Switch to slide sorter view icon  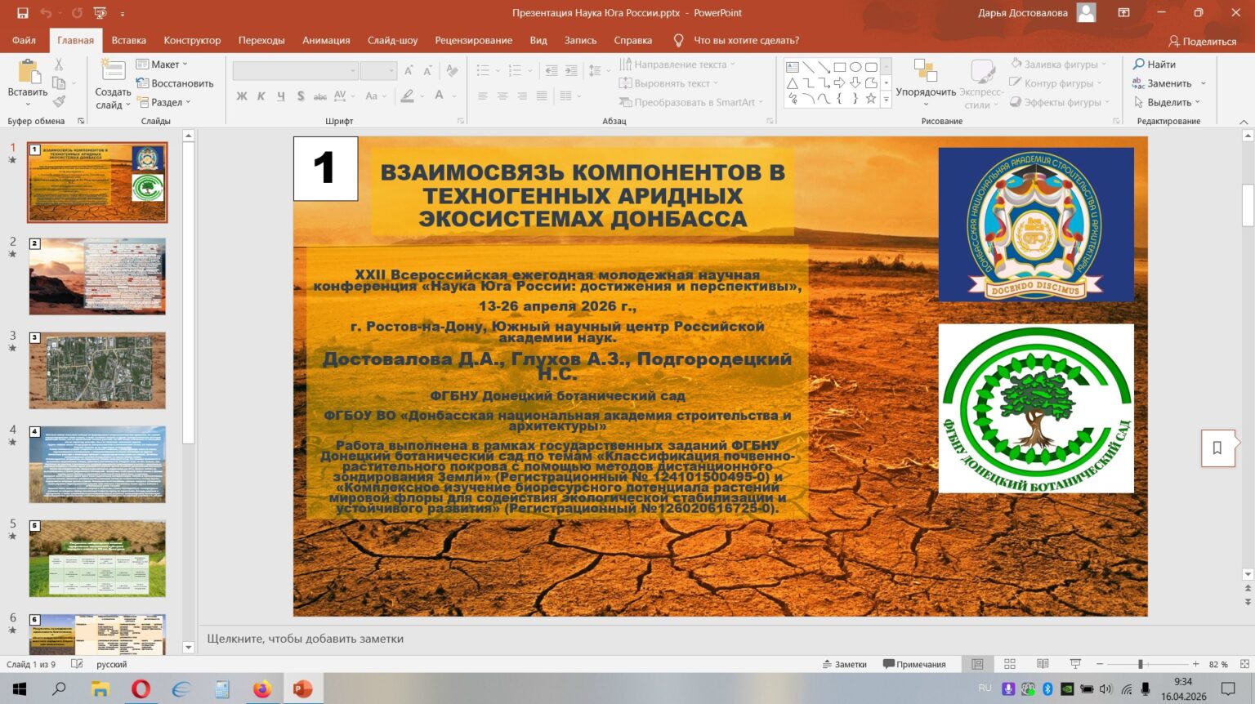pos(1010,664)
